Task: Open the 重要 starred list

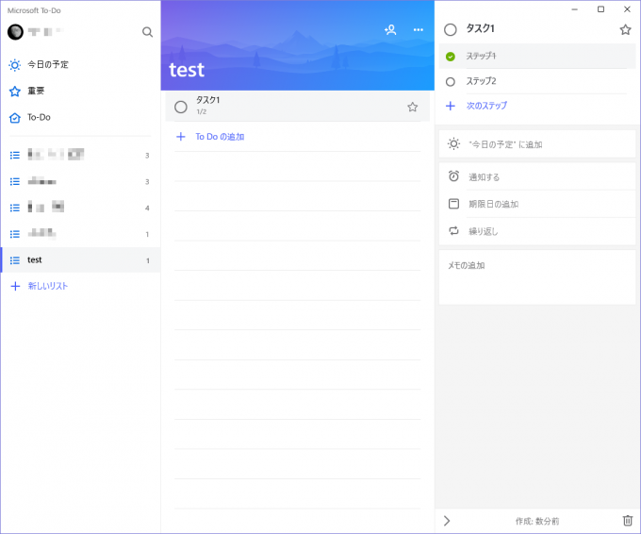Action: (80, 91)
